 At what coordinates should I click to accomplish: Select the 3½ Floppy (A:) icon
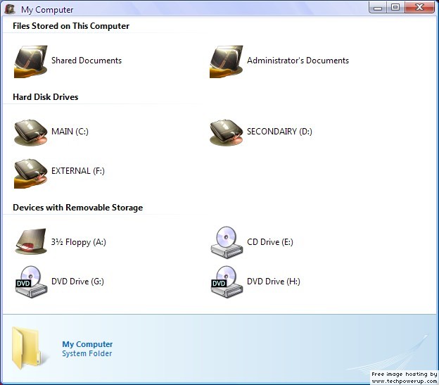tap(30, 242)
